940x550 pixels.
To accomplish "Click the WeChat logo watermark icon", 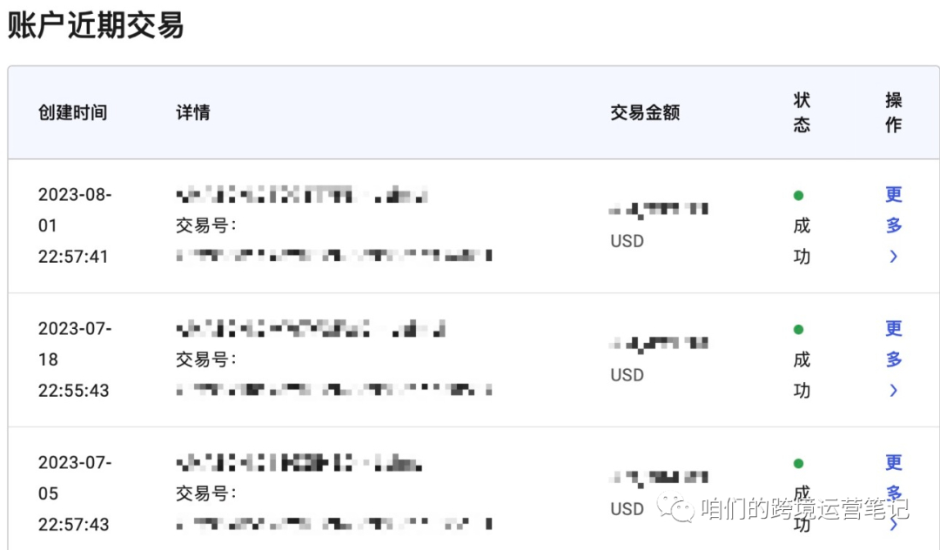I will [675, 507].
